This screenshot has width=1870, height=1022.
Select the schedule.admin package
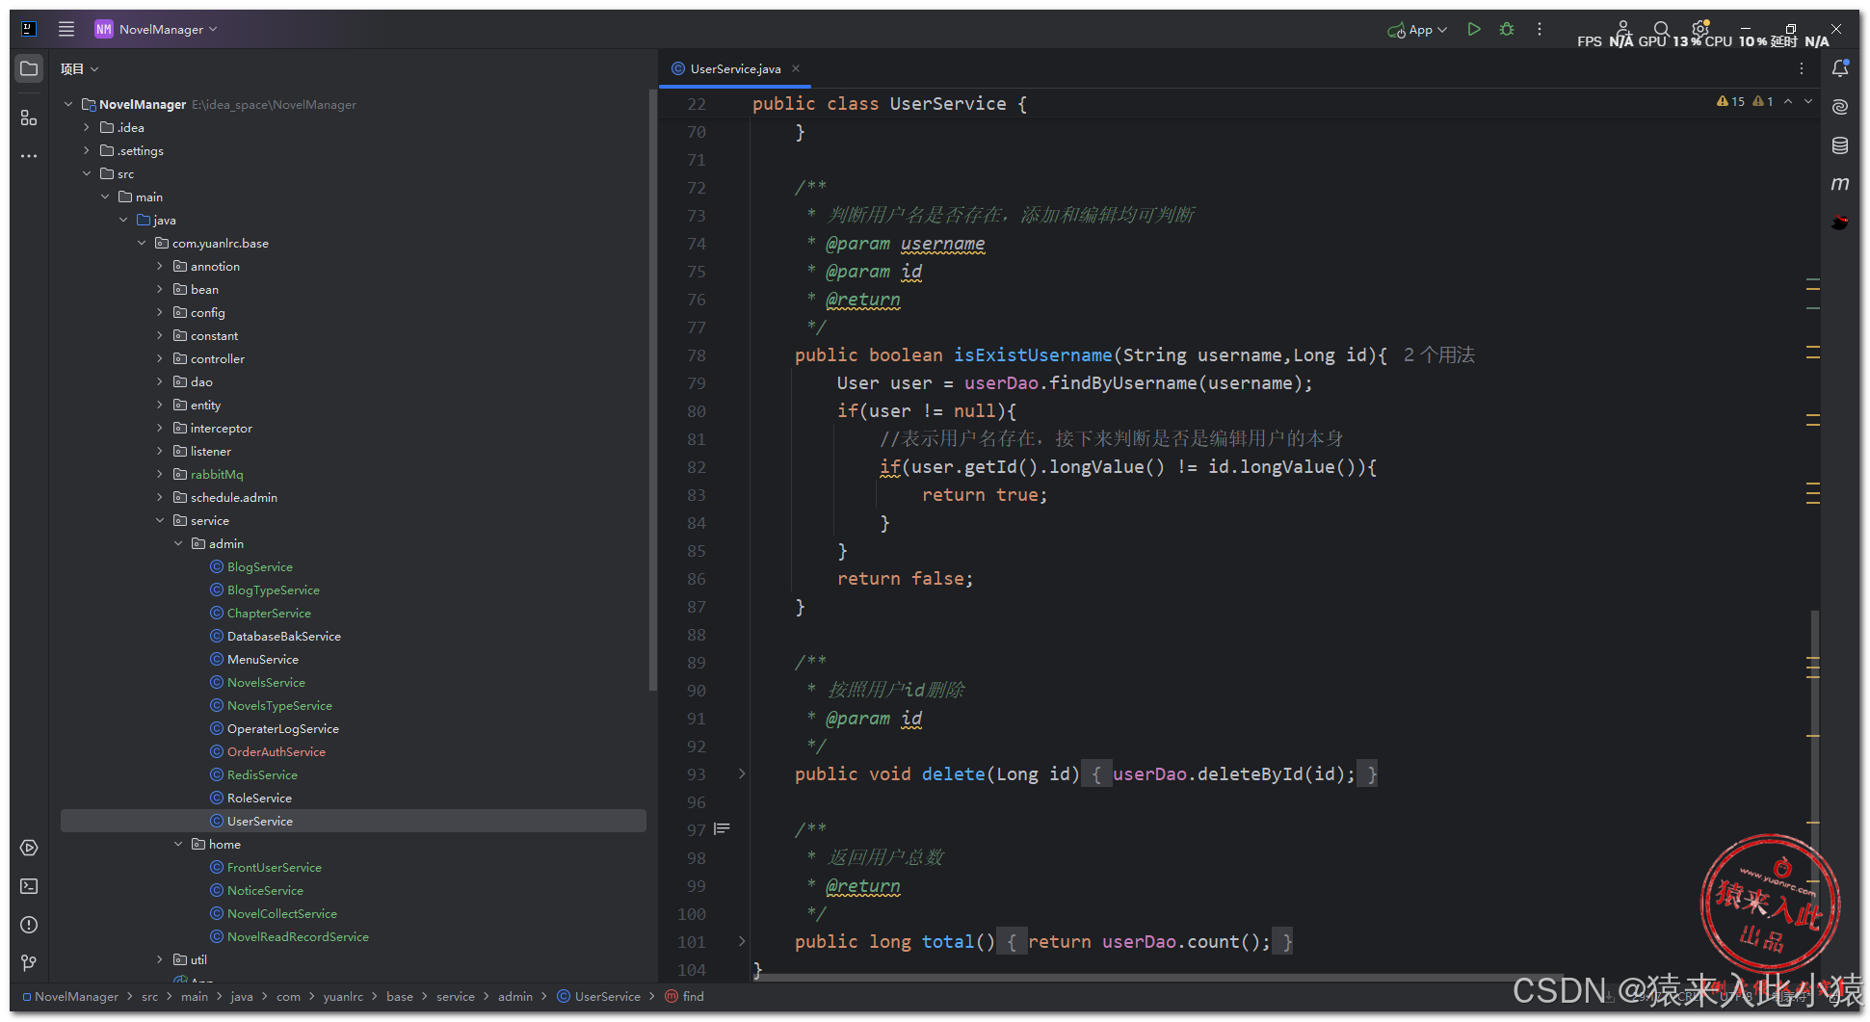233,497
